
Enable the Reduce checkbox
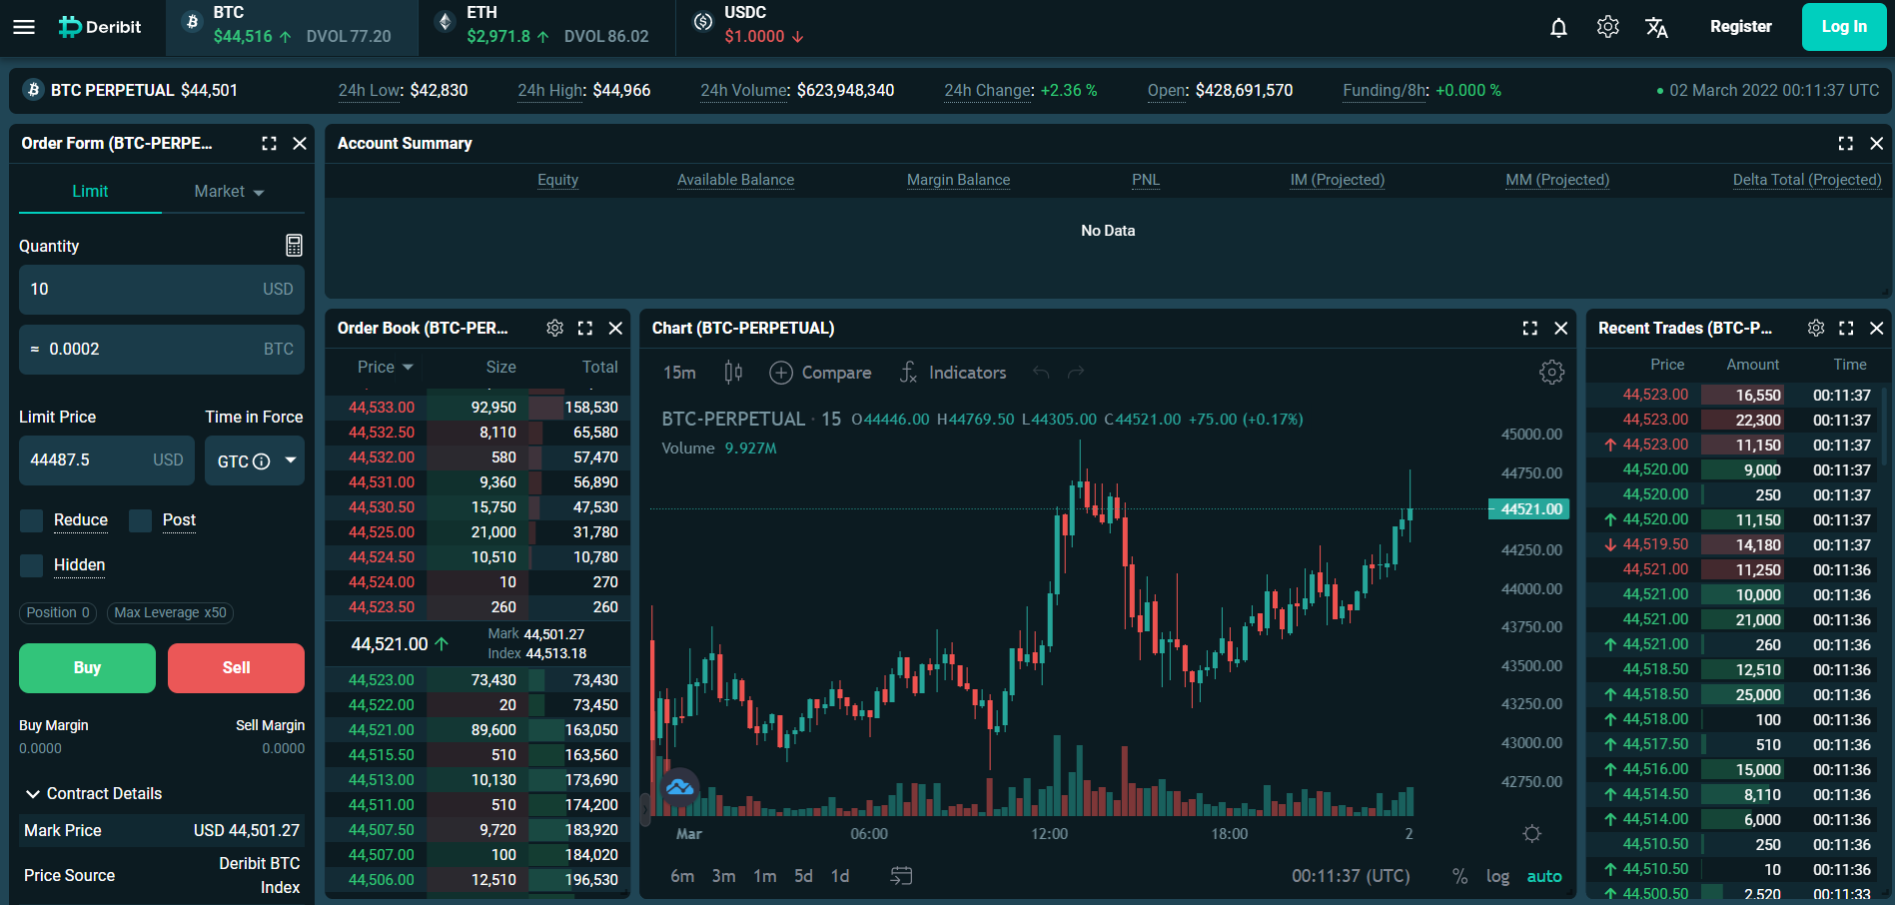click(32, 520)
